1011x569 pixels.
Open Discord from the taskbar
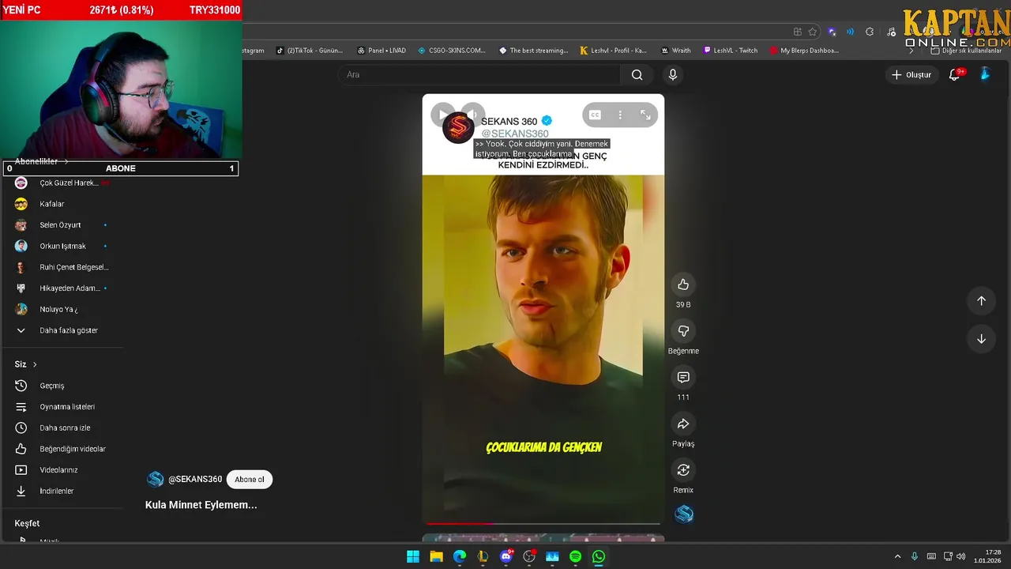tap(506, 556)
